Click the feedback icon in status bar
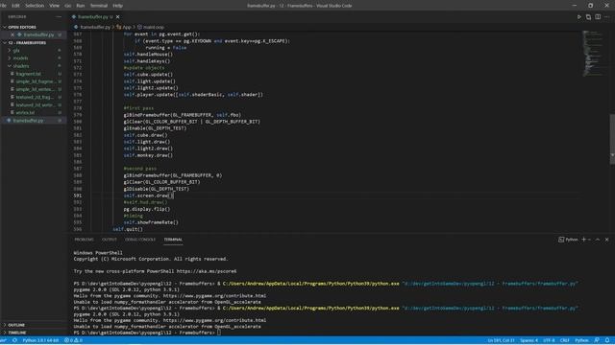Image resolution: width=615 pixels, height=345 pixels. click(x=597, y=340)
